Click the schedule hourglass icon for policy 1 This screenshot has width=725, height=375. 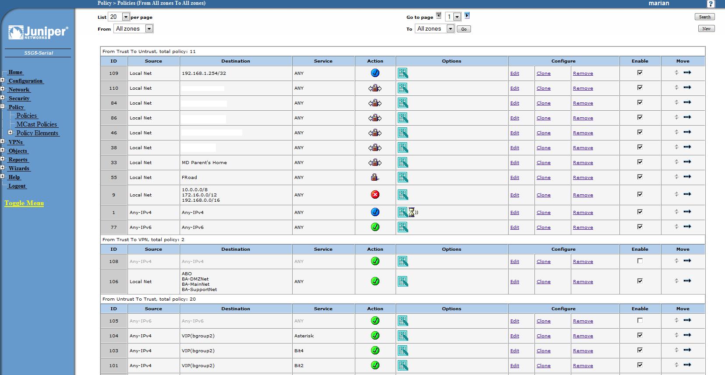(x=413, y=212)
